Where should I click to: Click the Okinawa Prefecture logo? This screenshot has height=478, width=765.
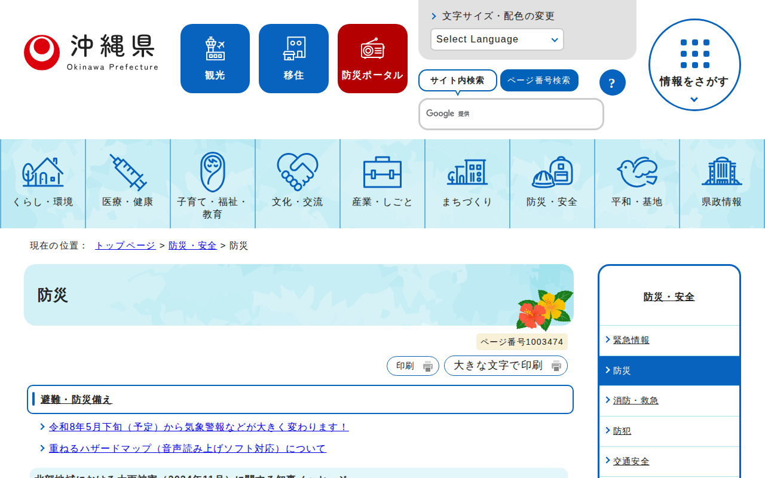click(91, 52)
